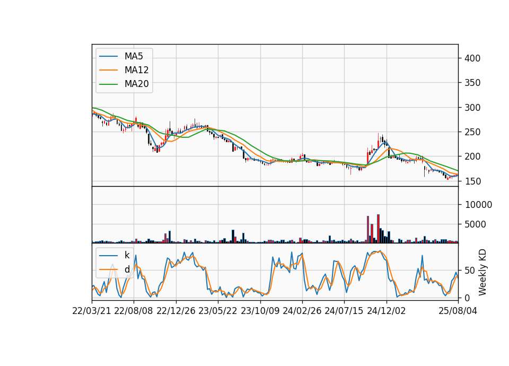Click the MA12 legend label

point(136,70)
